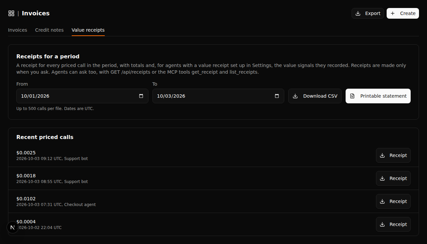Click the Export button
This screenshot has height=244, width=427.
368,13
